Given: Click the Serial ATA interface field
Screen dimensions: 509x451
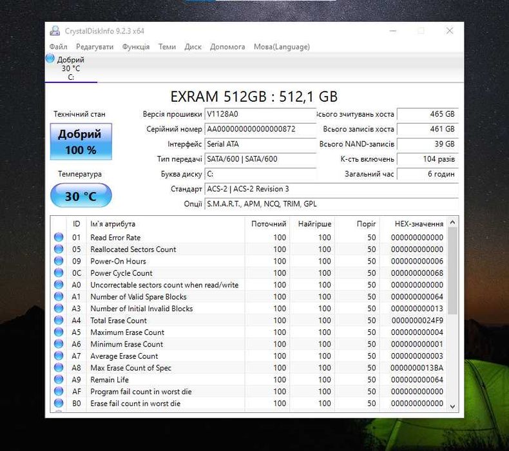Looking at the screenshot, I should click(x=260, y=144).
